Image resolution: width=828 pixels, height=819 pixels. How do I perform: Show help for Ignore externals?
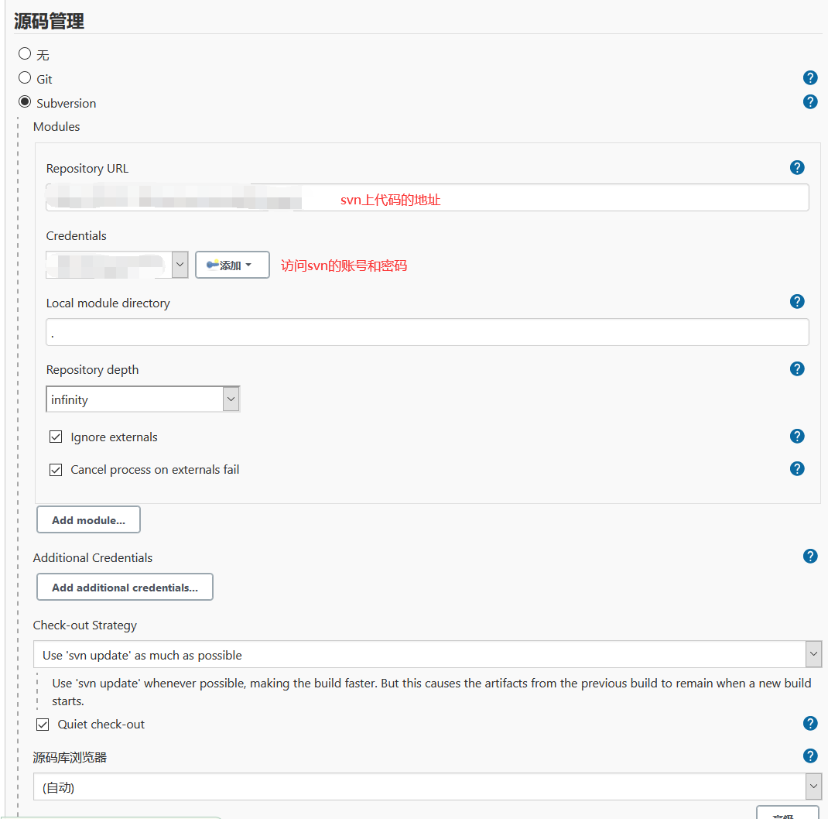(x=797, y=436)
